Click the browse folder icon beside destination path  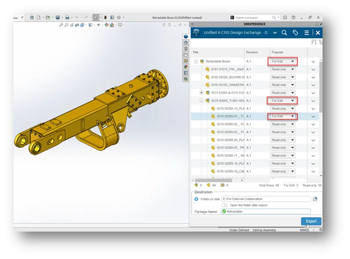(x=315, y=199)
